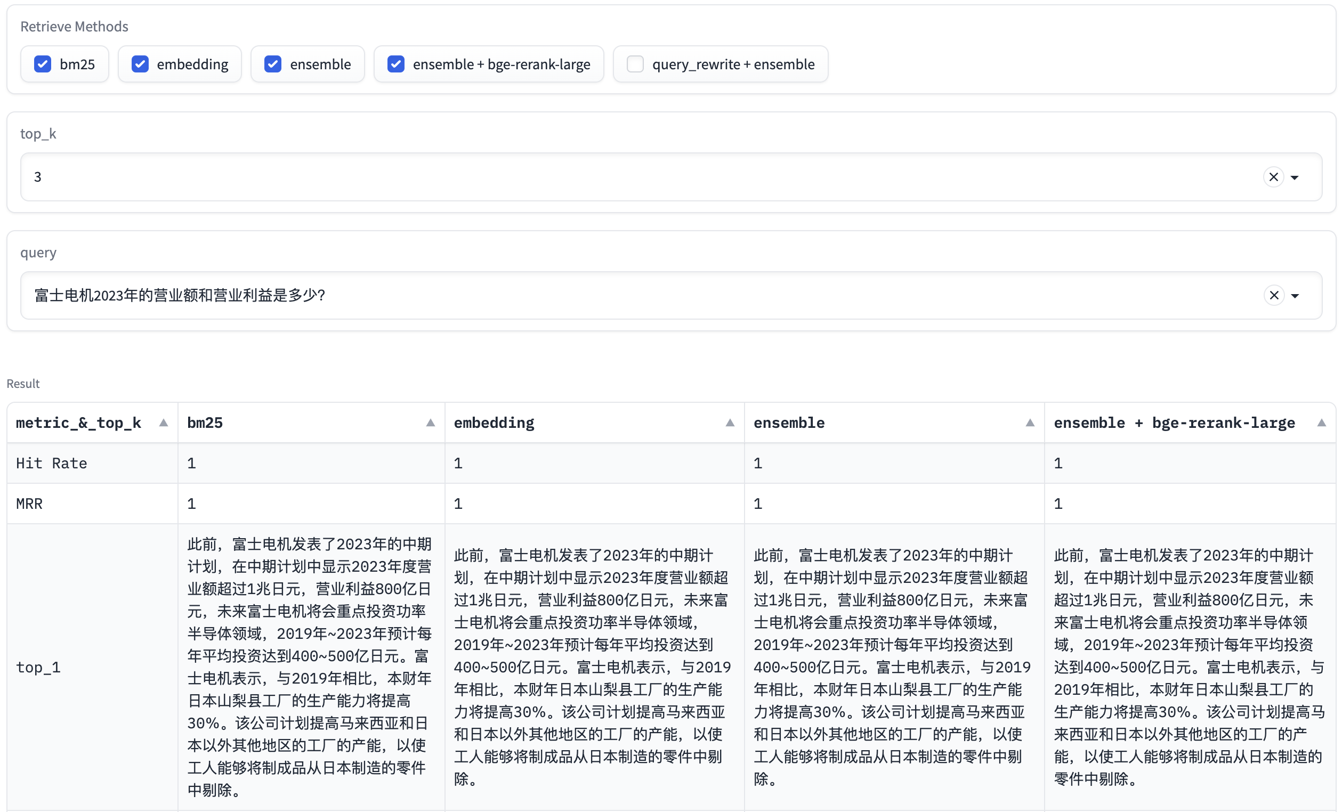Viewport: 1342px width, 812px height.
Task: Click the top_1 row label
Action: 38,667
